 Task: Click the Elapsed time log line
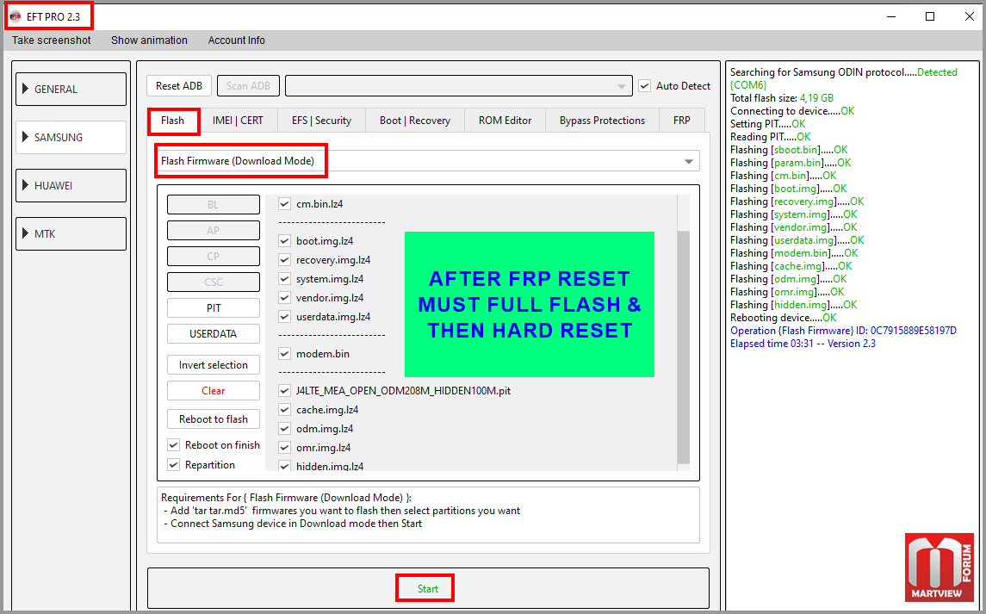click(803, 344)
